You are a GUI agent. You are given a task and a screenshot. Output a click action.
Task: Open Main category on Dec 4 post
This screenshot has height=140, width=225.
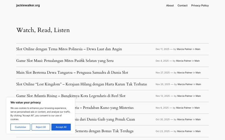click(197, 61)
